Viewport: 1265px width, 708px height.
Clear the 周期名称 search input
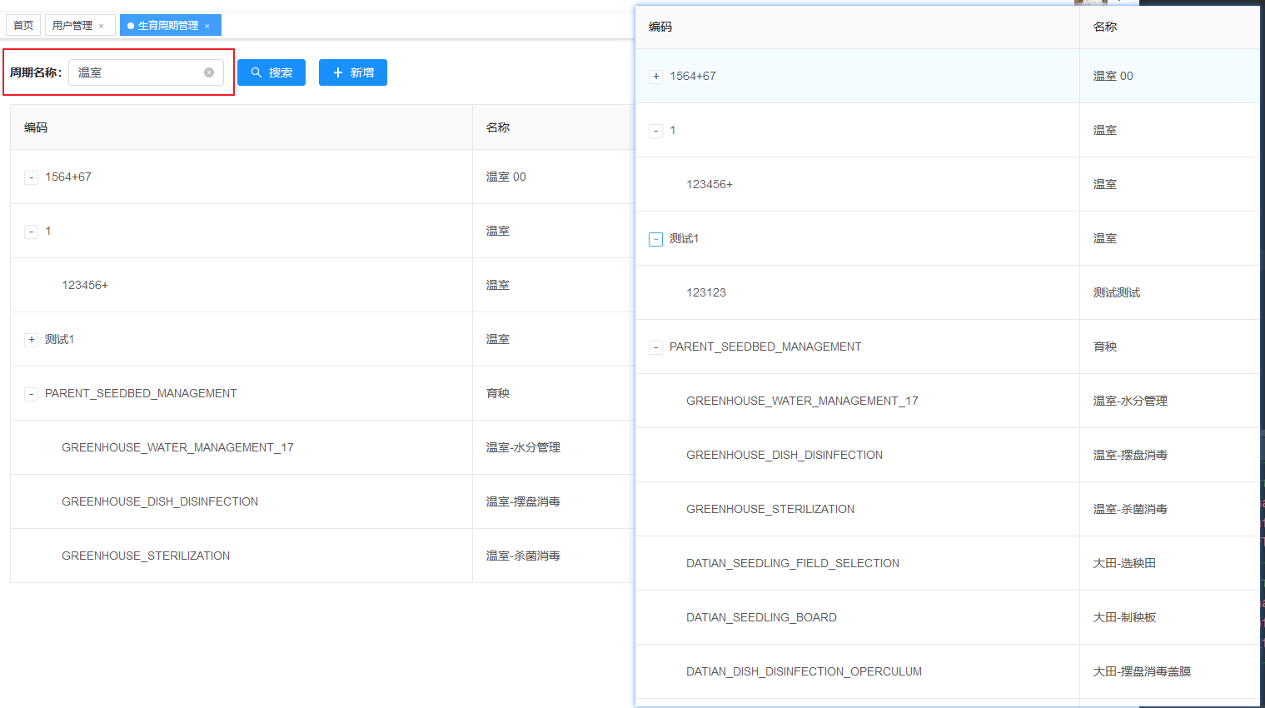point(209,72)
